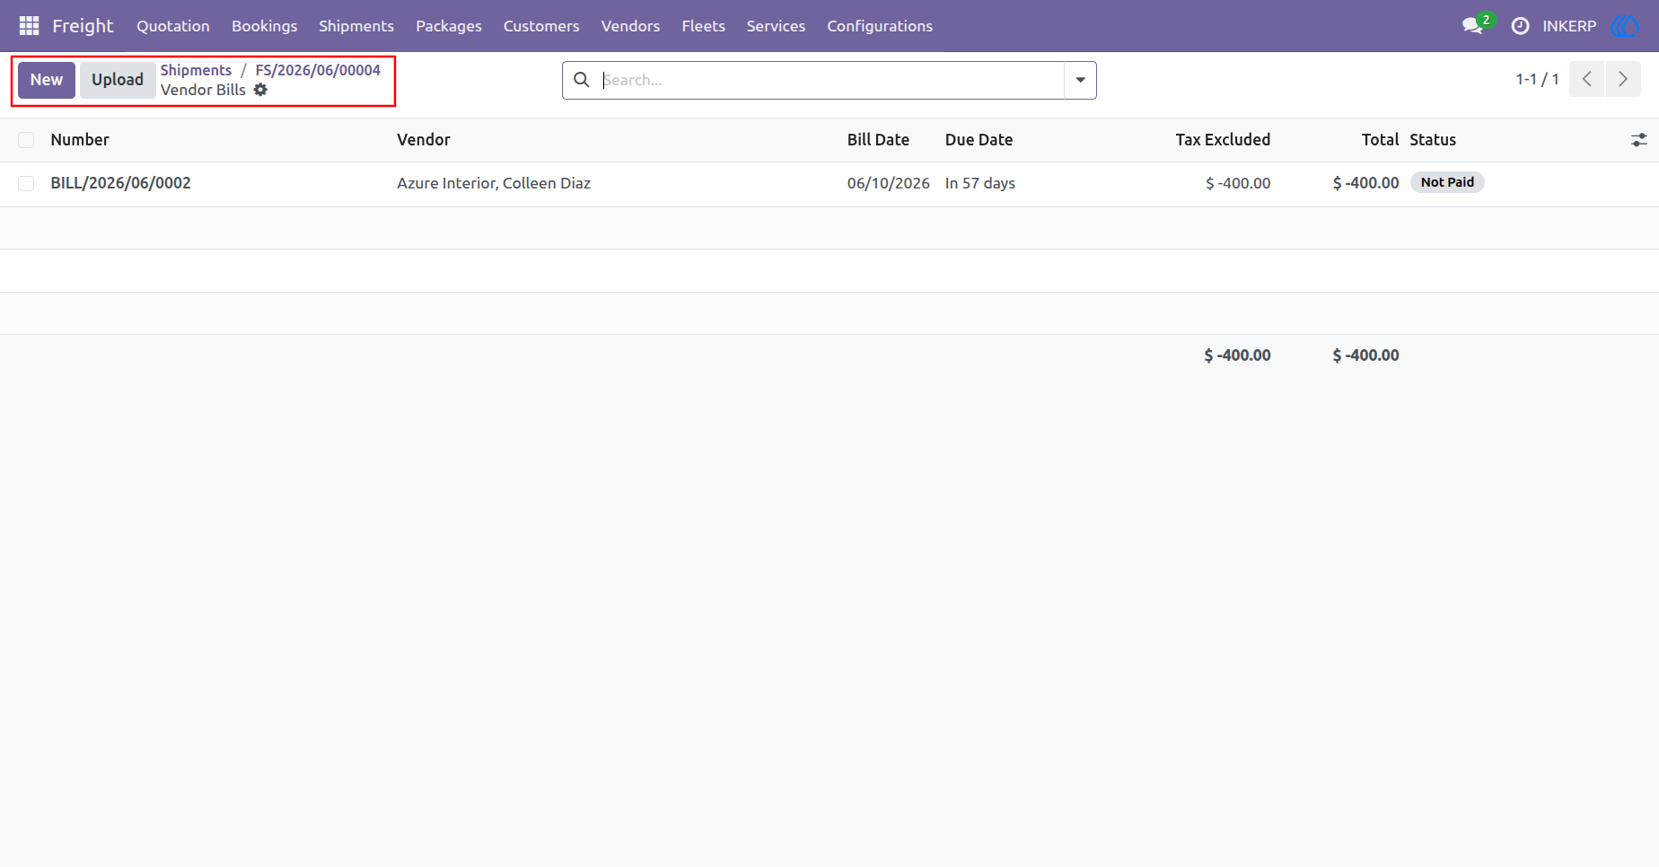This screenshot has height=867, width=1659.
Task: Click the user avatar logo icon
Action: coord(1625,26)
